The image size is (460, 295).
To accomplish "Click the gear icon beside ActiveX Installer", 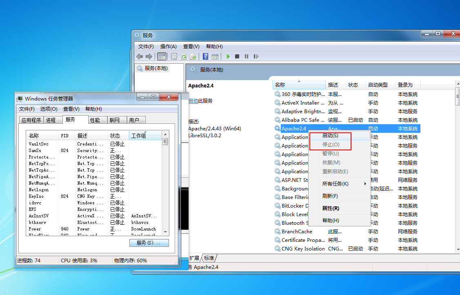I will (x=277, y=103).
